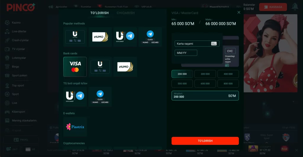Close the winners ticker at bottom right
The height and width of the screenshot is (157, 303).
click(x=296, y=150)
